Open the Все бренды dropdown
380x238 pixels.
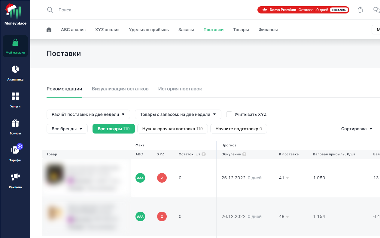click(x=67, y=129)
